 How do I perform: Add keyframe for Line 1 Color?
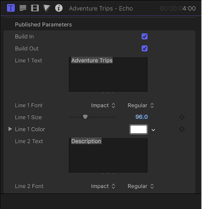(182, 129)
